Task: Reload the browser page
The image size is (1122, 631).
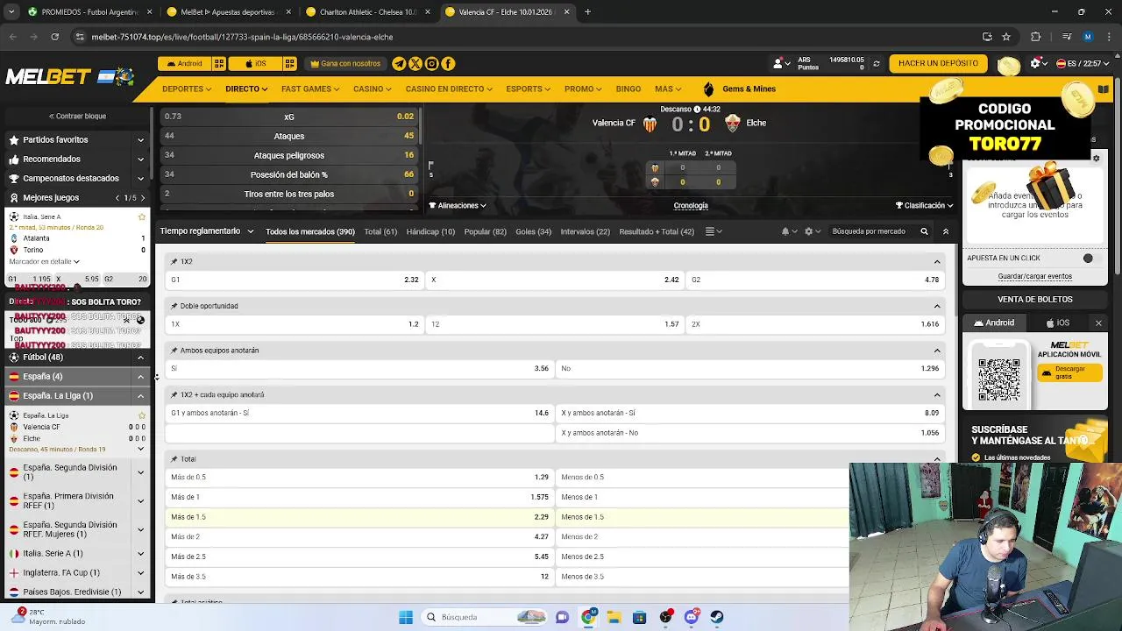Action: pos(54,37)
